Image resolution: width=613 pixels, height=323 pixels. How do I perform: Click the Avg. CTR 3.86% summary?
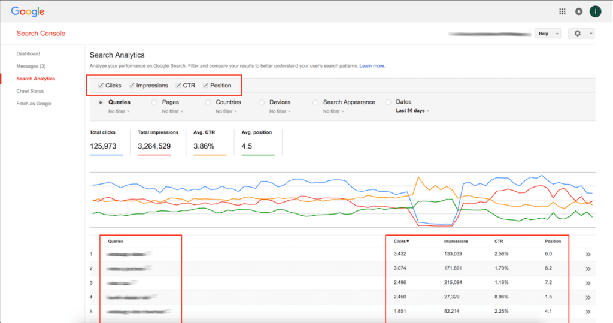[x=210, y=142]
